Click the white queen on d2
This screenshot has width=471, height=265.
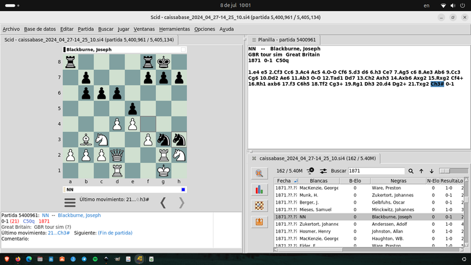coord(117,155)
